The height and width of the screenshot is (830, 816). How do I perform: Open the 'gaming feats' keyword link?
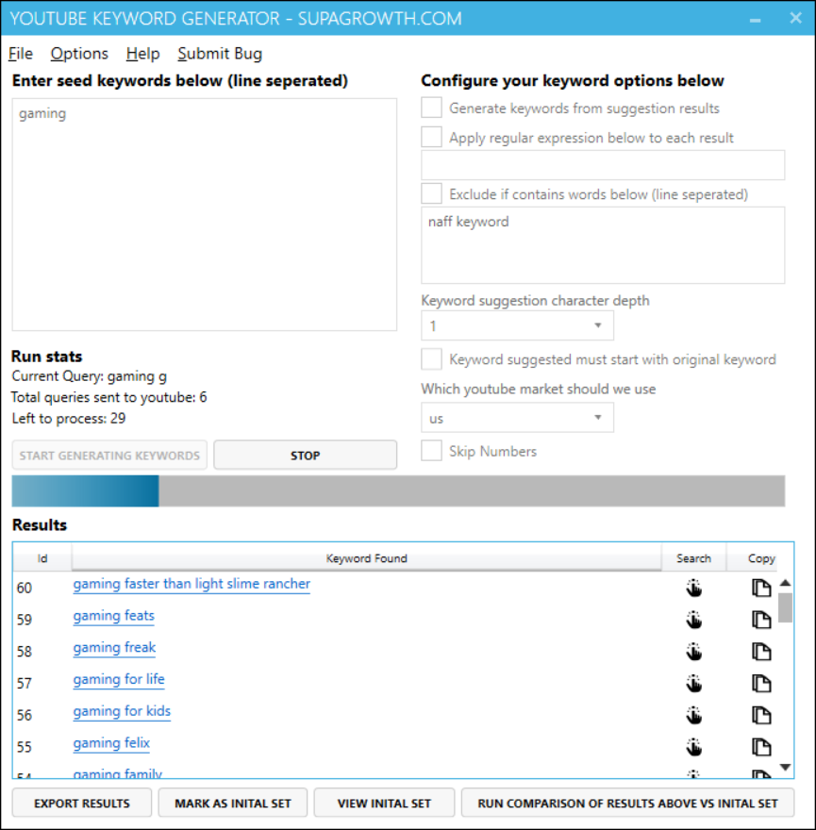114,616
